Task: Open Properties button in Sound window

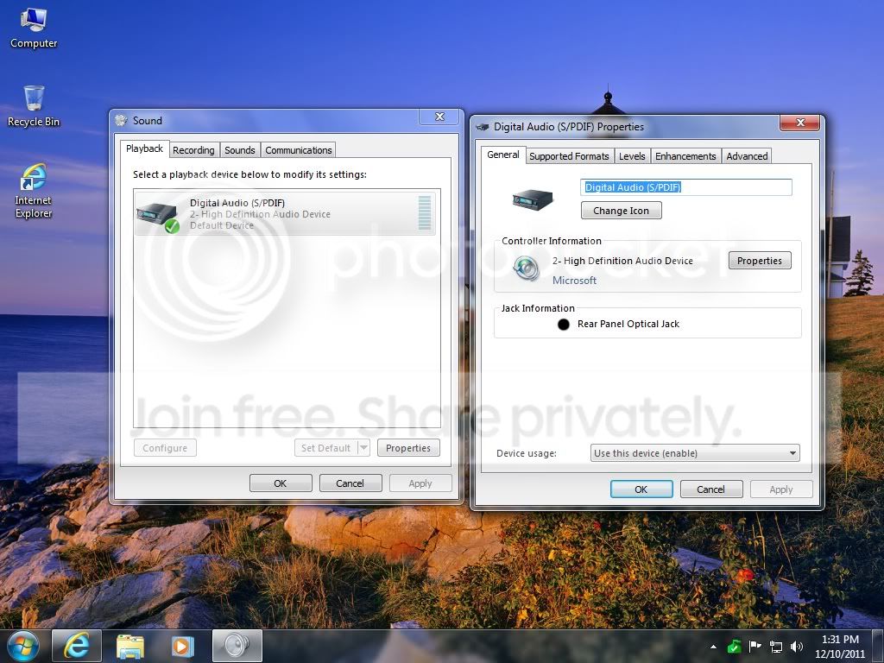Action: point(408,448)
